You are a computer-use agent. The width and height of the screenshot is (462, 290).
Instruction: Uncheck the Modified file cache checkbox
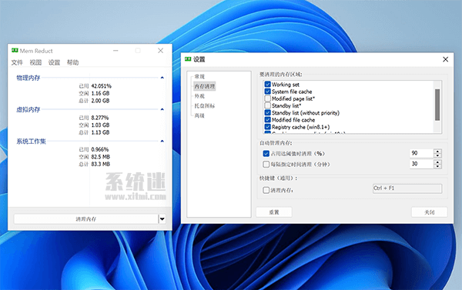pos(267,119)
